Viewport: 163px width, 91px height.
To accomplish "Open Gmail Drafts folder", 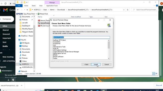I will (5, 46).
